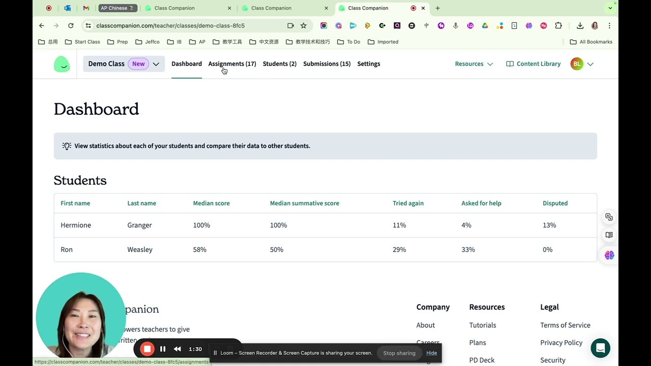Go back to the previous page
The image size is (651, 366).
point(42,25)
